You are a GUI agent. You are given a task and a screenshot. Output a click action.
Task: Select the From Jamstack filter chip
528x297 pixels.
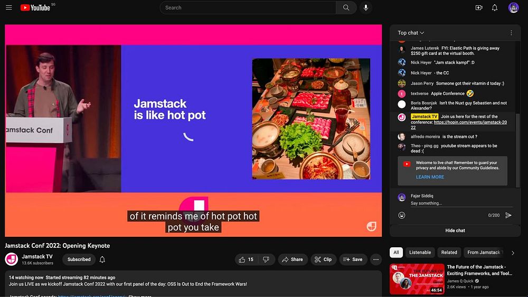click(484, 253)
